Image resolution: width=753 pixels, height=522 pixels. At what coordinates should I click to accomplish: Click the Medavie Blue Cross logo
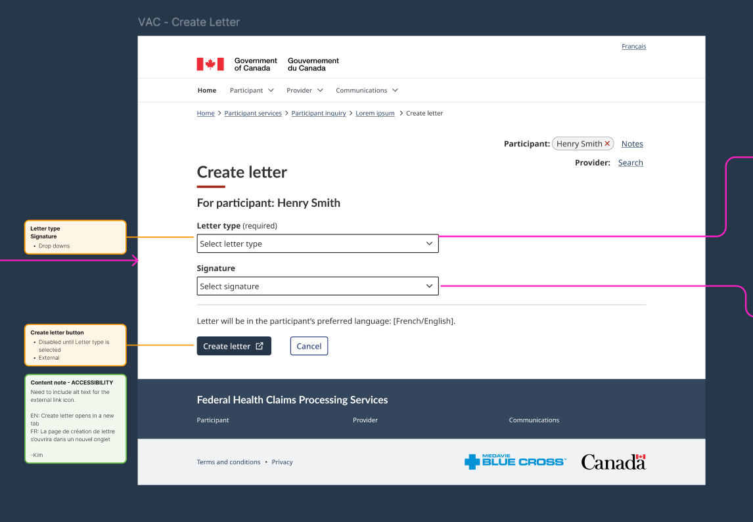pyautogui.click(x=515, y=462)
